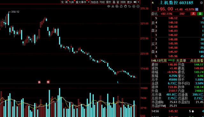Click the 370.36 price axis label

pos(144,9)
